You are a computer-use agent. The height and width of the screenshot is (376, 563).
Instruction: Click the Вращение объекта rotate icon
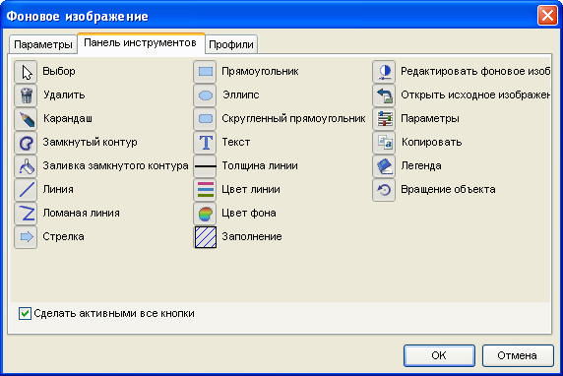pyautogui.click(x=384, y=190)
